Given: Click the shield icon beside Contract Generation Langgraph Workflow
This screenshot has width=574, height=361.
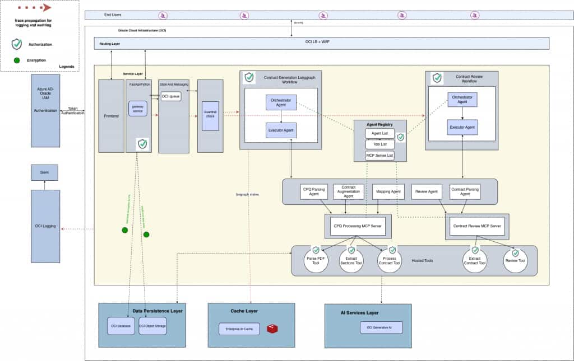Looking at the screenshot, I should coord(249,77).
